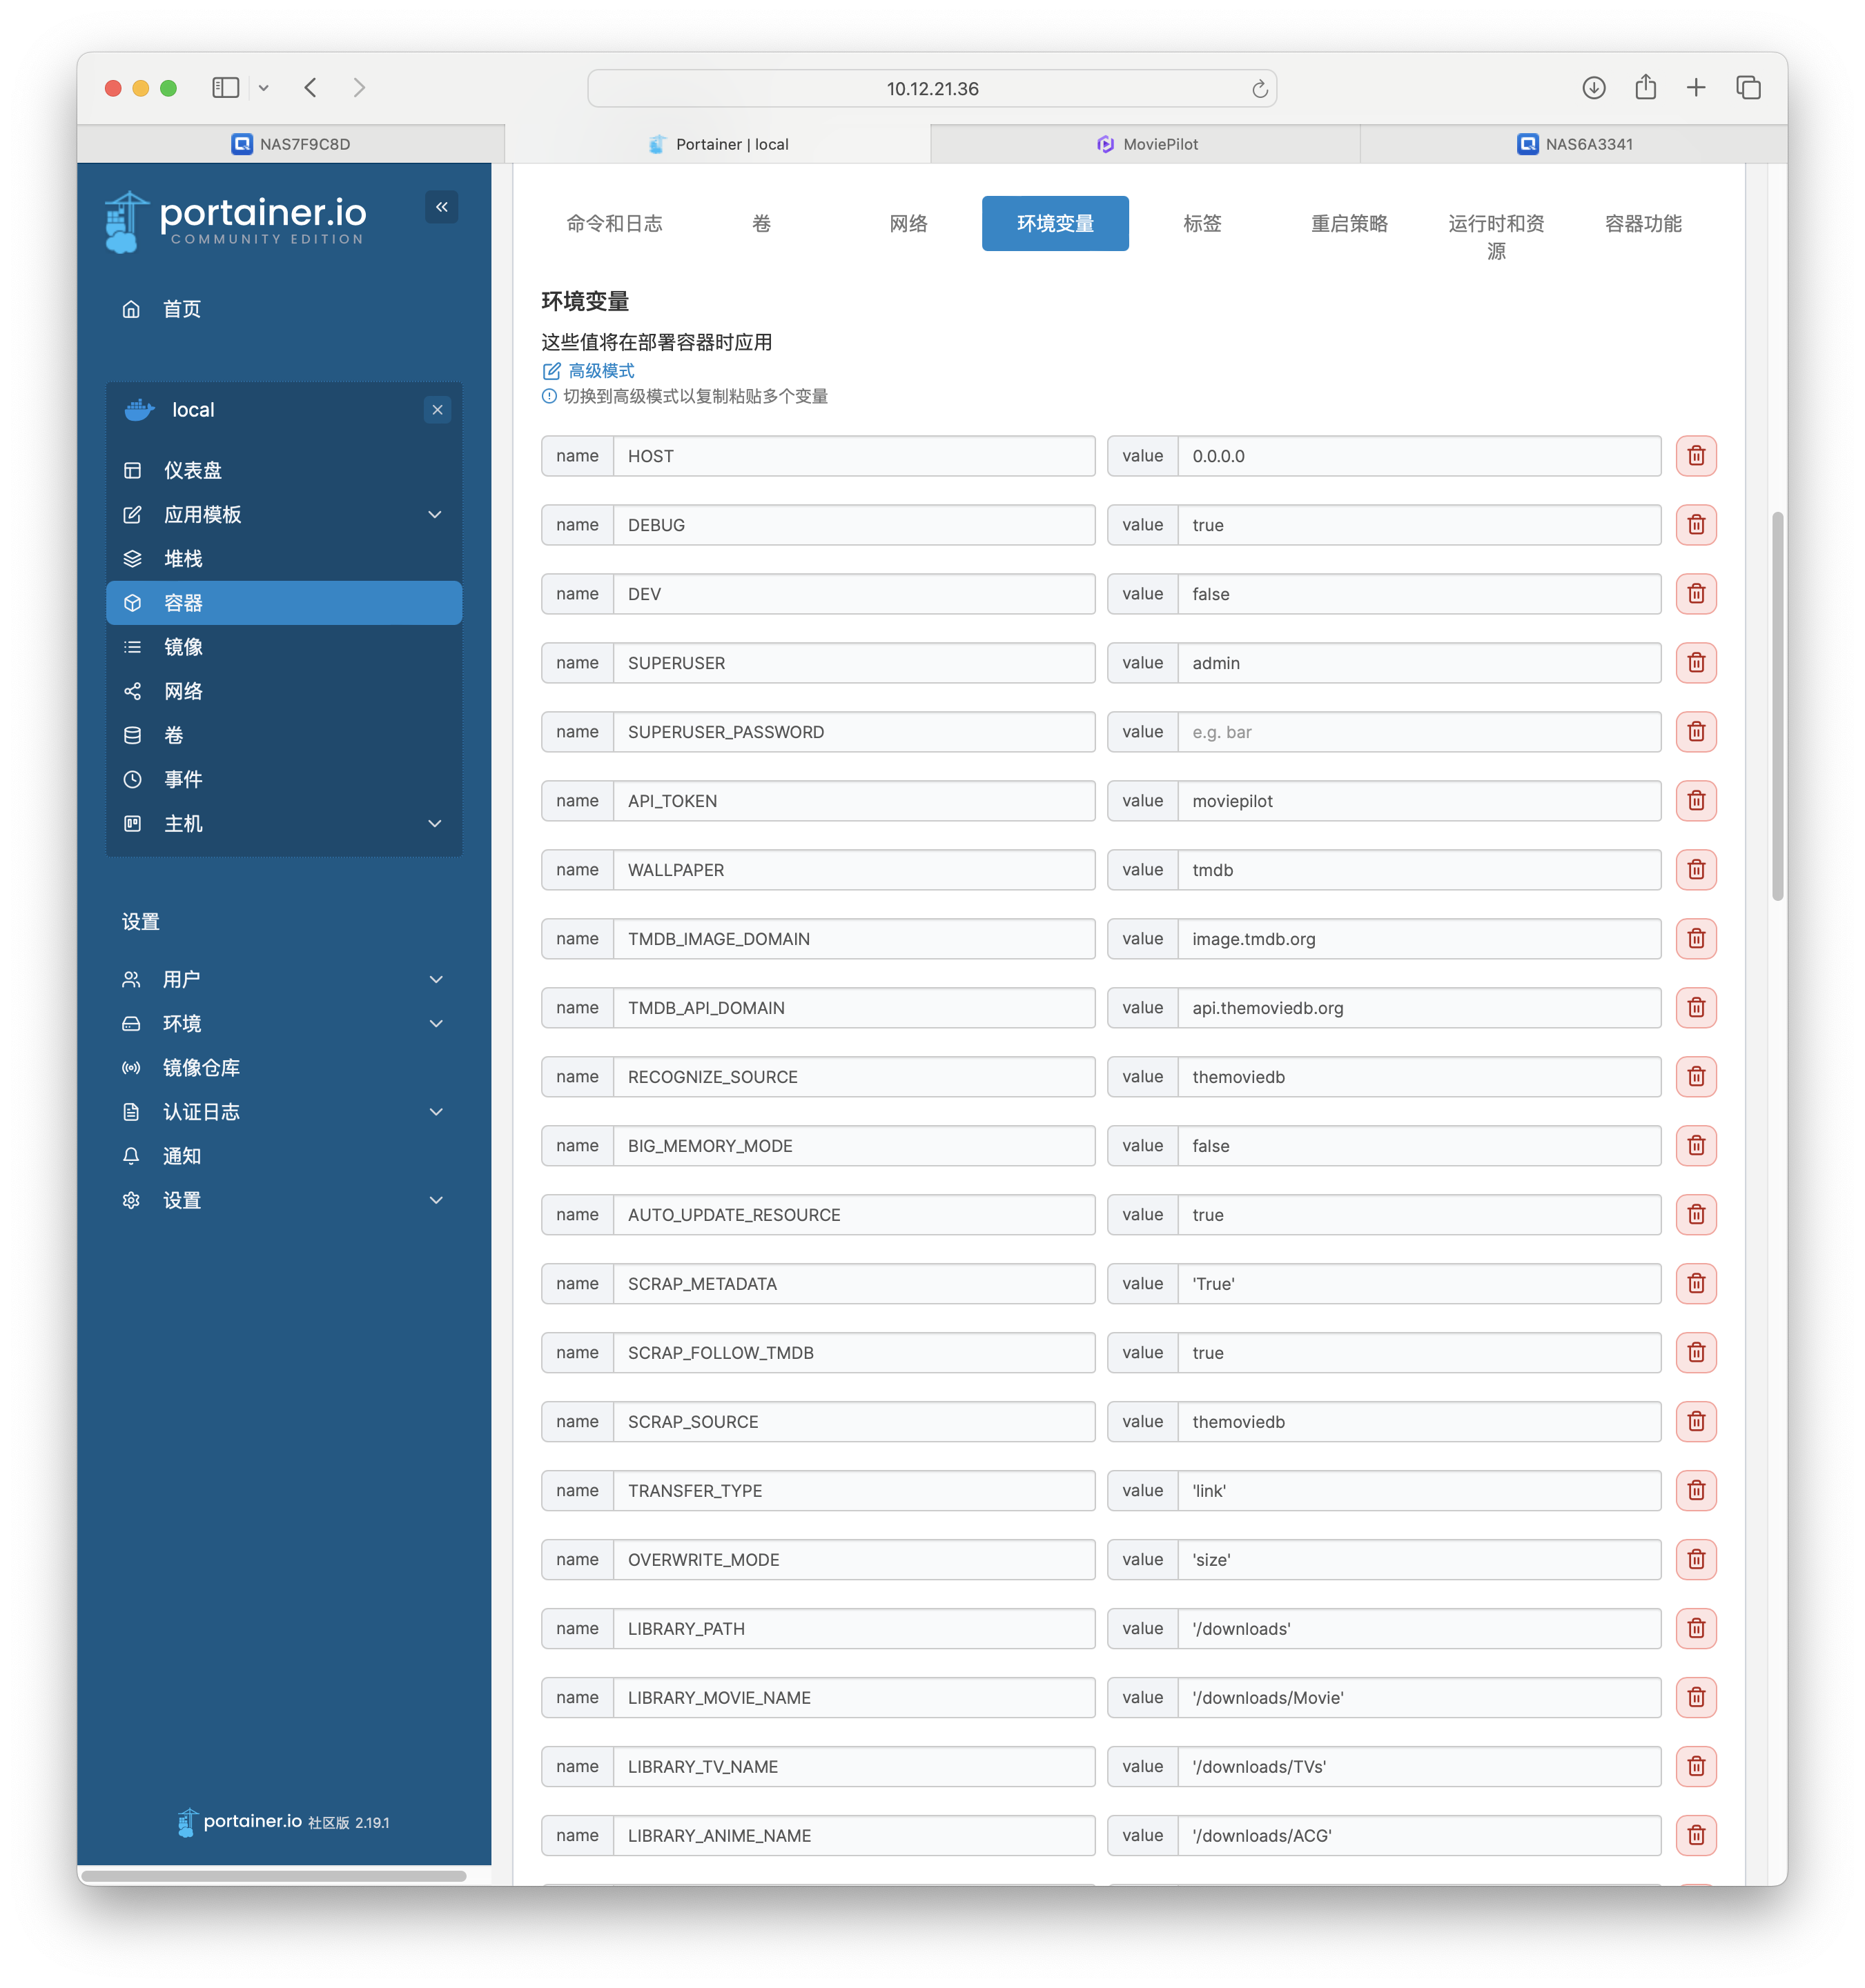The image size is (1865, 1988).
Task: Open Safari tab overview
Action: [x=1748, y=88]
